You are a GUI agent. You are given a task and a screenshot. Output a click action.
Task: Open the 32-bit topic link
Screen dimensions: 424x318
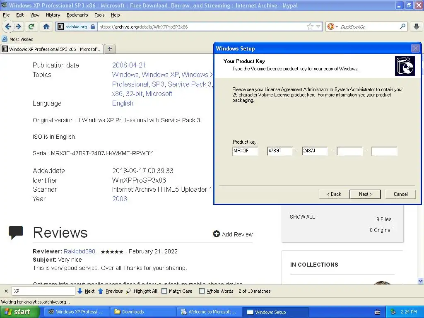click(x=134, y=94)
